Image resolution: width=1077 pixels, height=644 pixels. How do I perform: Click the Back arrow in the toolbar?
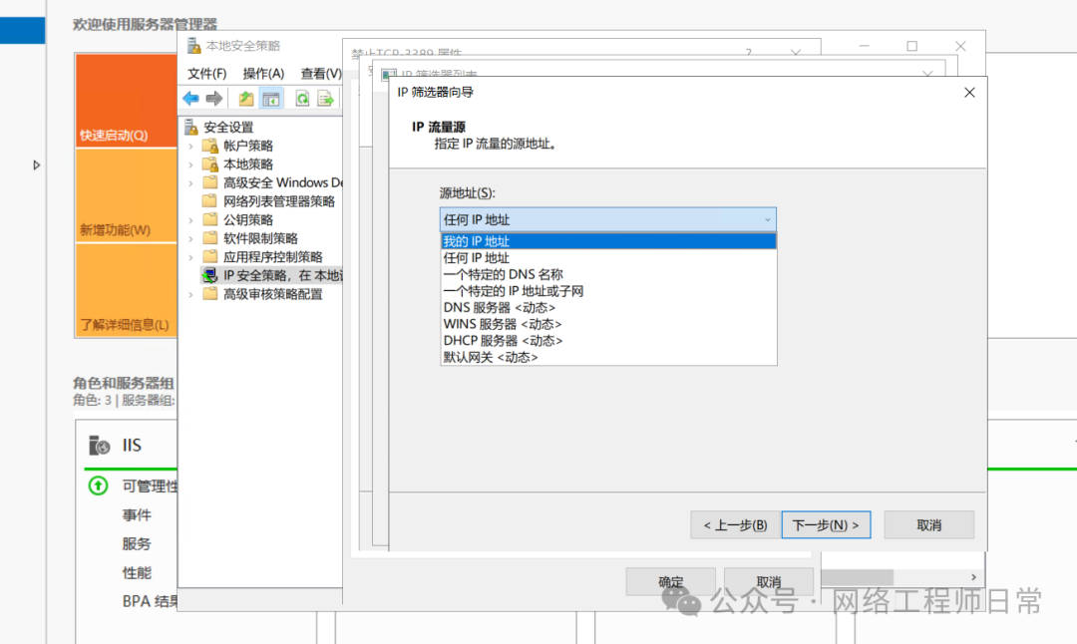pyautogui.click(x=190, y=99)
